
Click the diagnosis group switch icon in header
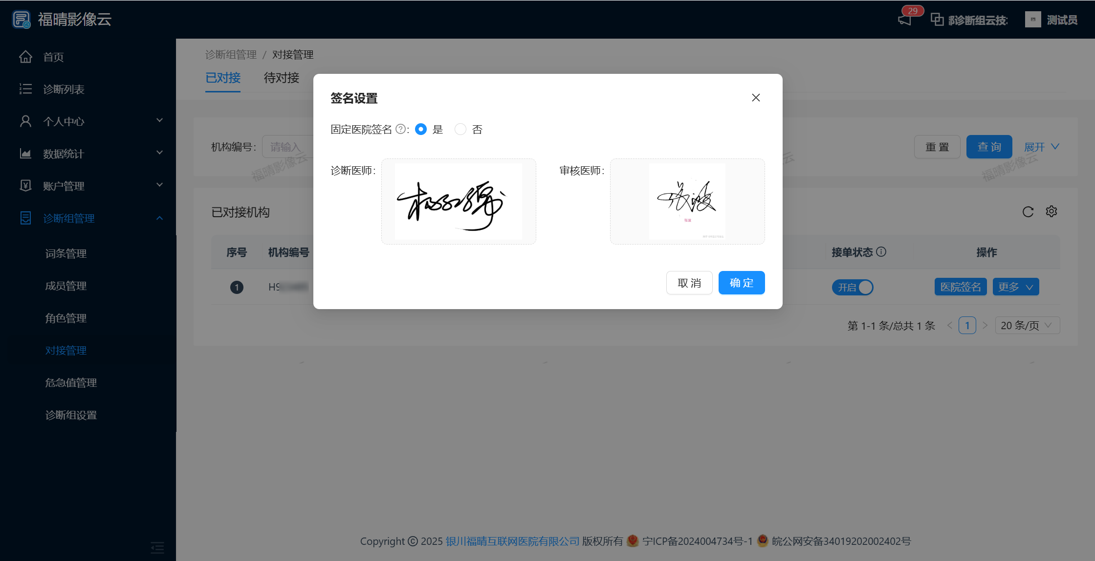point(937,20)
